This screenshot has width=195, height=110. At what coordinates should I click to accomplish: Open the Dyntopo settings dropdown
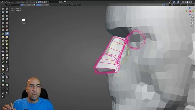coord(177,5)
